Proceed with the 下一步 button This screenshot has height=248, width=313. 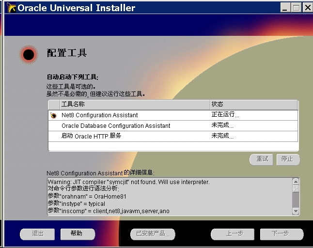pos(282,234)
